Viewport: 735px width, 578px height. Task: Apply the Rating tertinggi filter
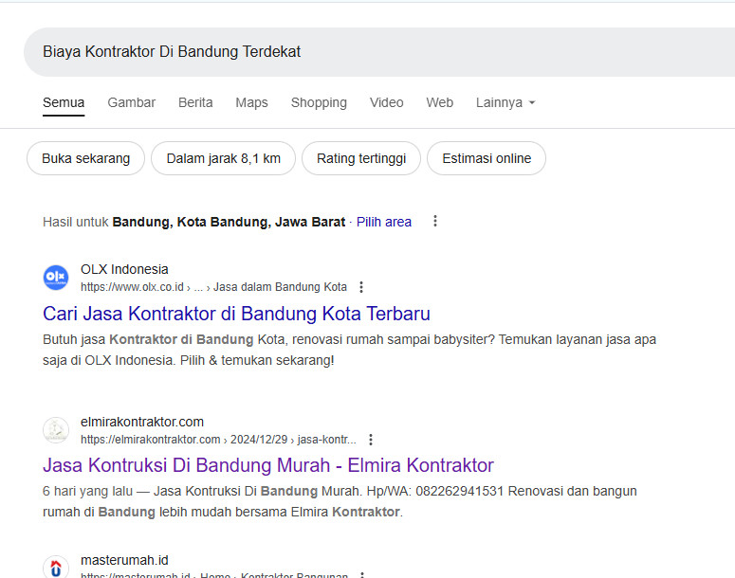pos(361,158)
